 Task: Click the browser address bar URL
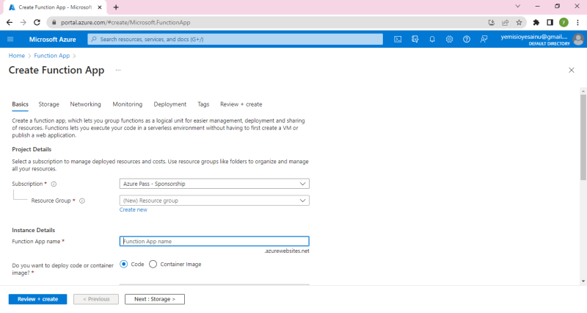(125, 23)
